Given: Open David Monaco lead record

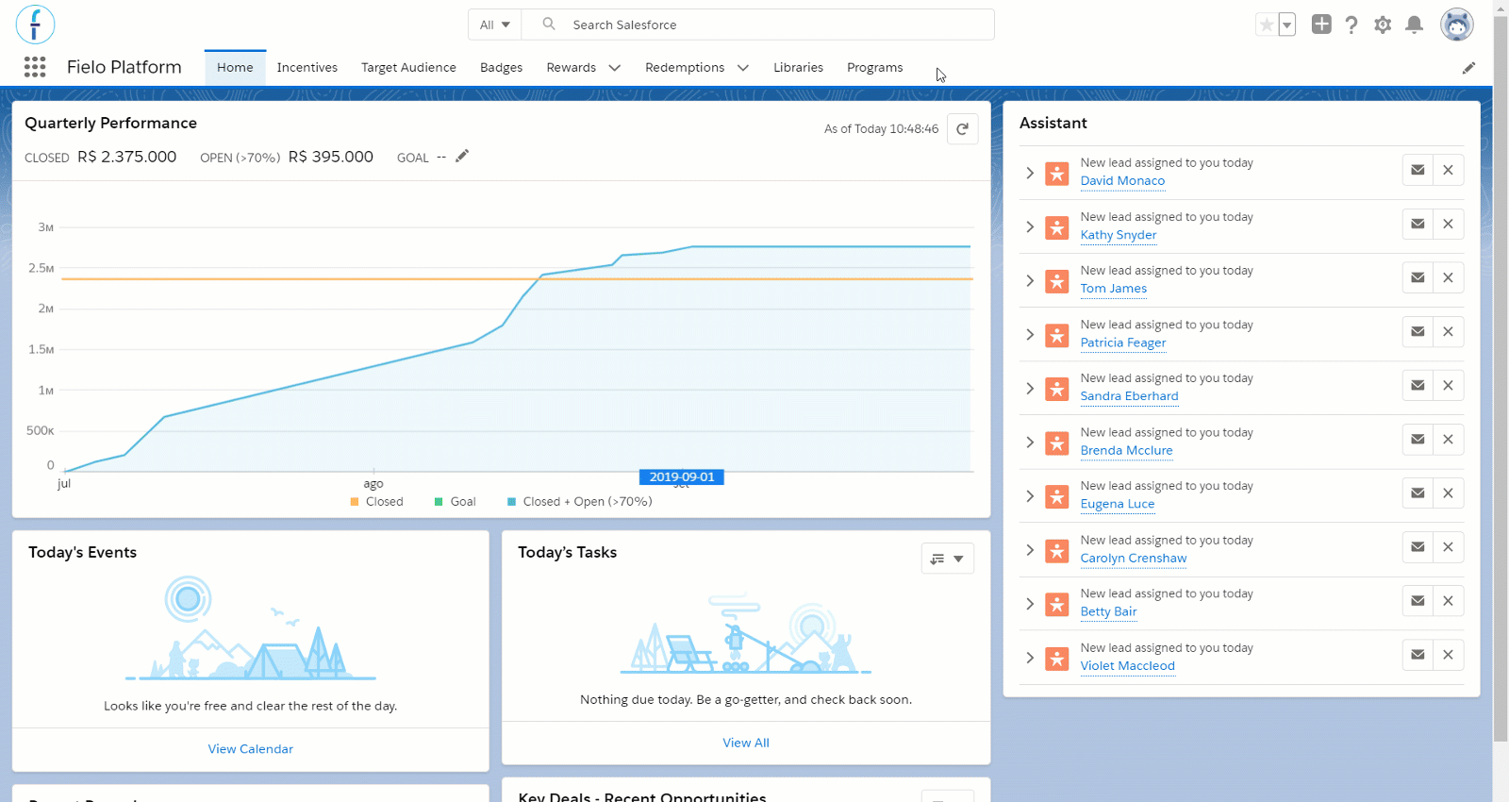Looking at the screenshot, I should coord(1122,181).
